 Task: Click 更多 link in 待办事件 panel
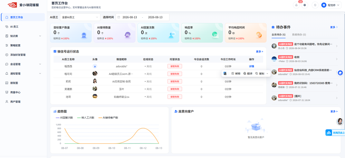(x=334, y=27)
